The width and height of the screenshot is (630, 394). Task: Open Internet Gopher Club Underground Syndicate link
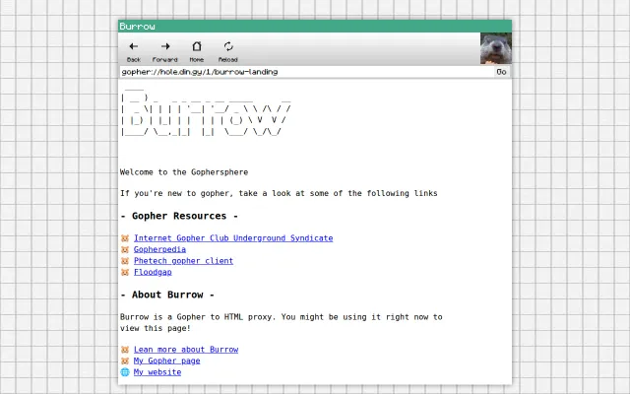pyautogui.click(x=233, y=238)
